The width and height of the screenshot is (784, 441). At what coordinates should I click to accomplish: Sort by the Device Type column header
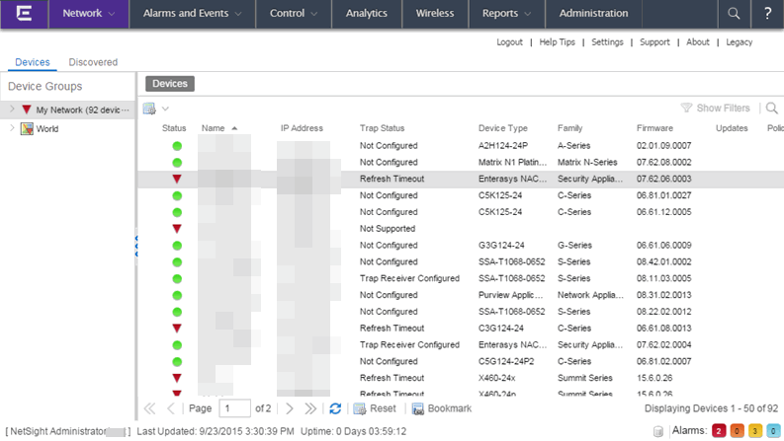pos(502,128)
